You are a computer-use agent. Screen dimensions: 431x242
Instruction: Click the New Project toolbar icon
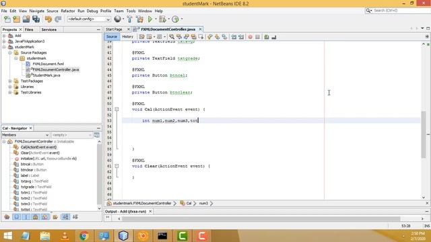click(16, 19)
